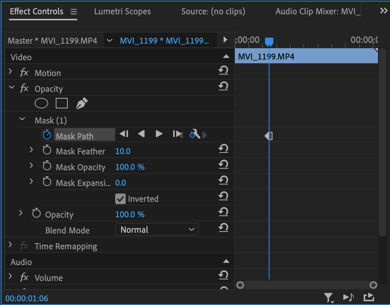Expand the Time Remapping effect
Screen dimensions: 390x305
click(10, 244)
